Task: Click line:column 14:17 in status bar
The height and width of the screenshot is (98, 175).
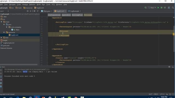Action: tap(150, 94)
